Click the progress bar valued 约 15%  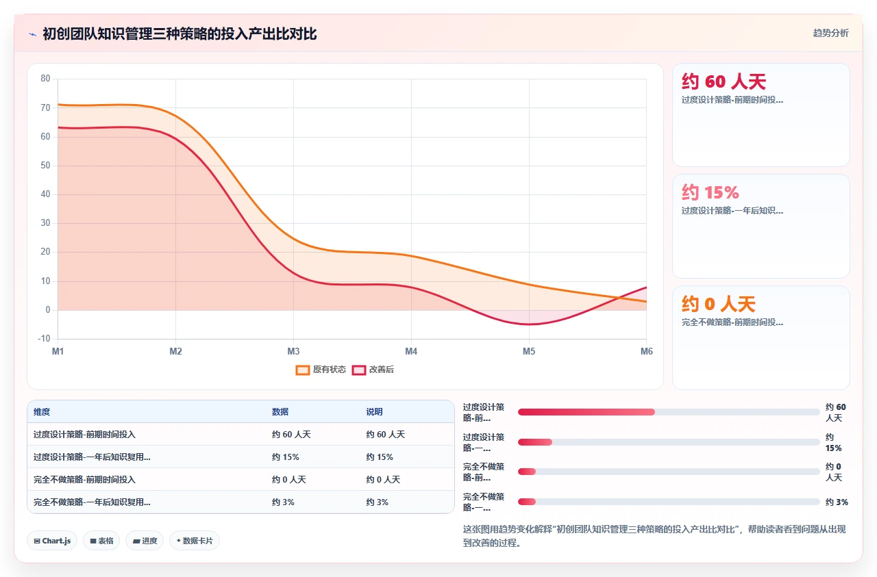tap(669, 442)
